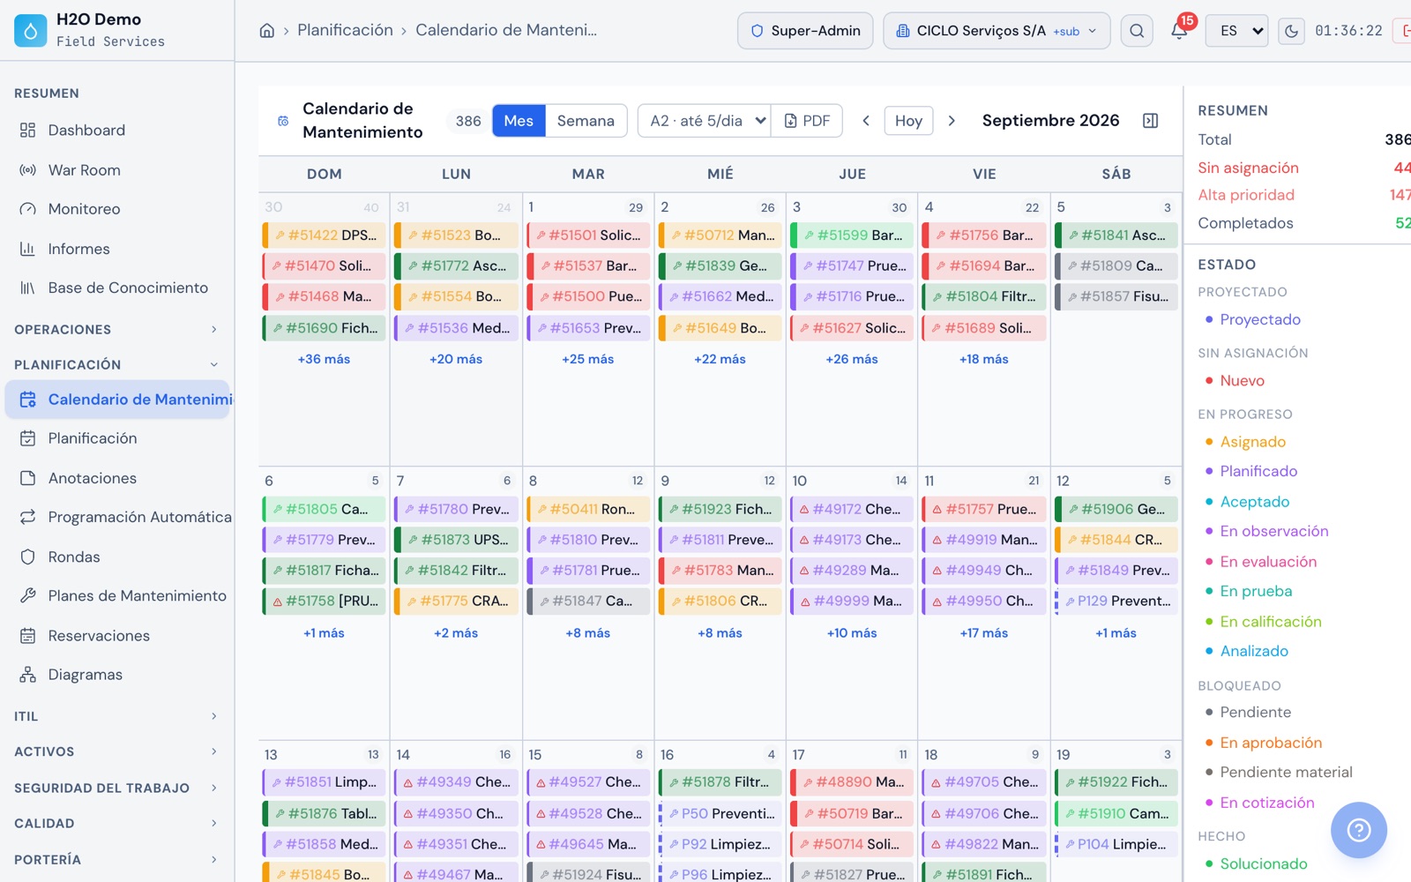Image resolution: width=1411 pixels, height=882 pixels.
Task: Open work order #51758 [PRU
Action: (x=324, y=601)
